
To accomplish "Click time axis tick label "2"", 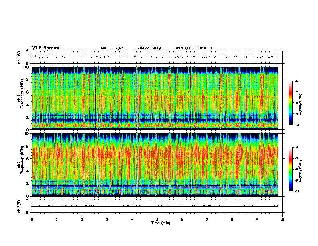I will 82,219.
